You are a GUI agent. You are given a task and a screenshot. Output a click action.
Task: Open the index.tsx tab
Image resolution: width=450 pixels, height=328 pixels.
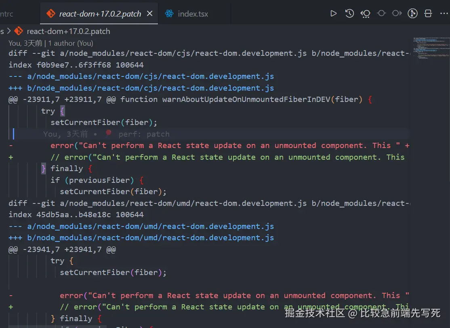pyautogui.click(x=193, y=14)
